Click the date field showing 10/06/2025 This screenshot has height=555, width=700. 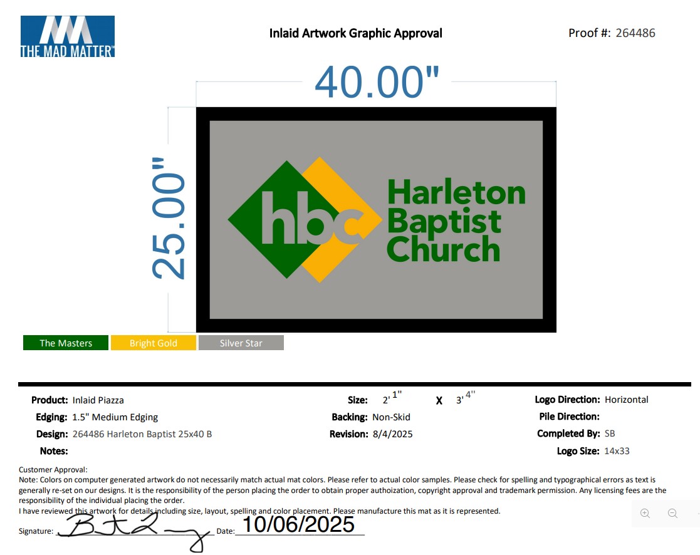point(299,524)
